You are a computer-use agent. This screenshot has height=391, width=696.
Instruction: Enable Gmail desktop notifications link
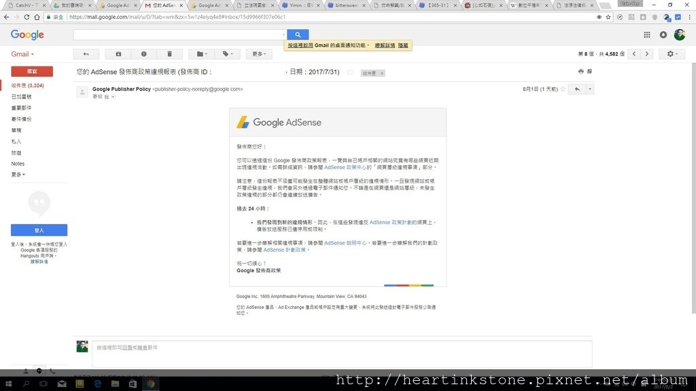tap(300, 45)
